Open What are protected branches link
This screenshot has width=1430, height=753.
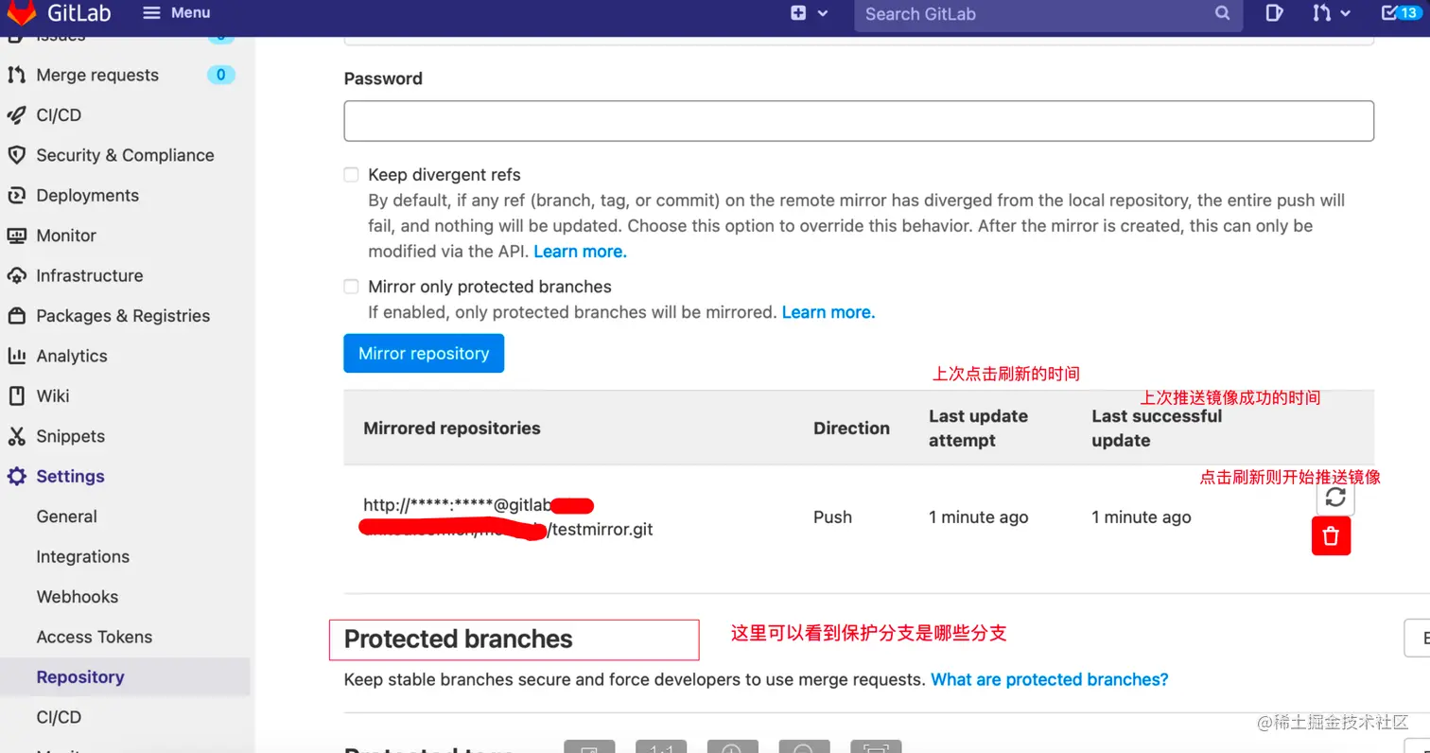click(x=1050, y=679)
